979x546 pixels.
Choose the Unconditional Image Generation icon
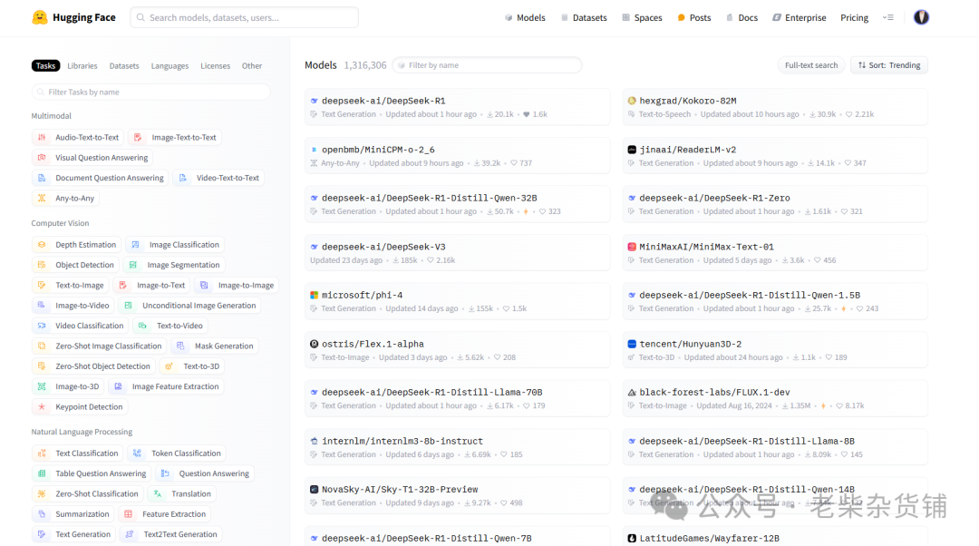click(129, 306)
